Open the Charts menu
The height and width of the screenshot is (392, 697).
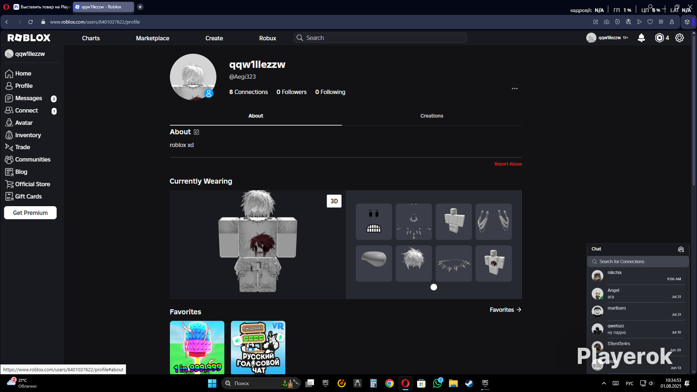tap(91, 38)
